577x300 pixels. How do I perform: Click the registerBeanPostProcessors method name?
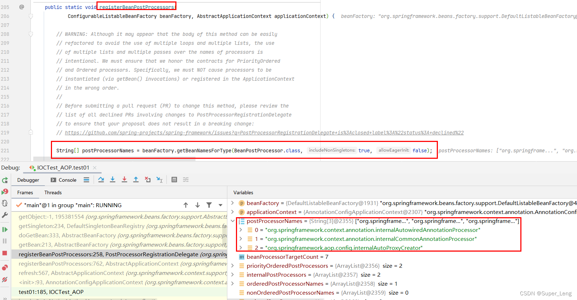tap(137, 7)
